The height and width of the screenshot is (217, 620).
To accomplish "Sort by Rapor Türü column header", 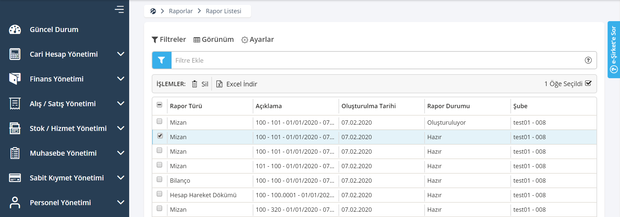I will [186, 106].
